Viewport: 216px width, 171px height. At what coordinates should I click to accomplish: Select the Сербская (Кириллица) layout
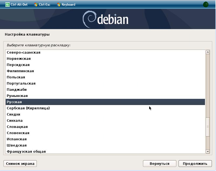(105, 108)
